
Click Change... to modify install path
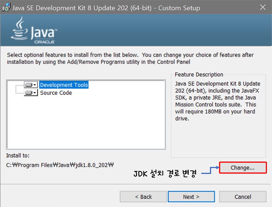[243, 168]
